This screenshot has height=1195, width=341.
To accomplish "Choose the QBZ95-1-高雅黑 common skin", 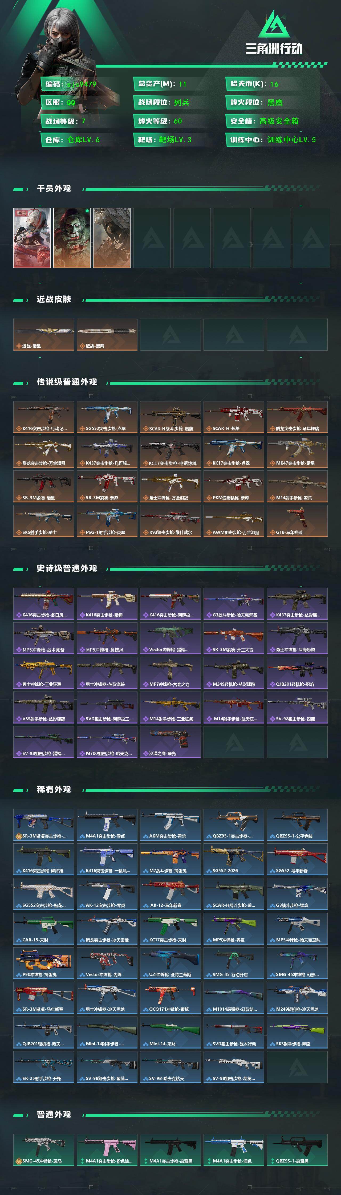I will click(x=297, y=1149).
